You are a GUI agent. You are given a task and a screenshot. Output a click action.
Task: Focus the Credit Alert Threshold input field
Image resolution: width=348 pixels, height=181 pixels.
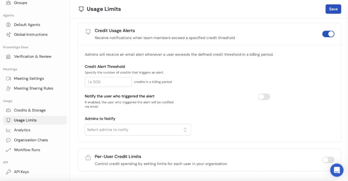[x=108, y=82]
